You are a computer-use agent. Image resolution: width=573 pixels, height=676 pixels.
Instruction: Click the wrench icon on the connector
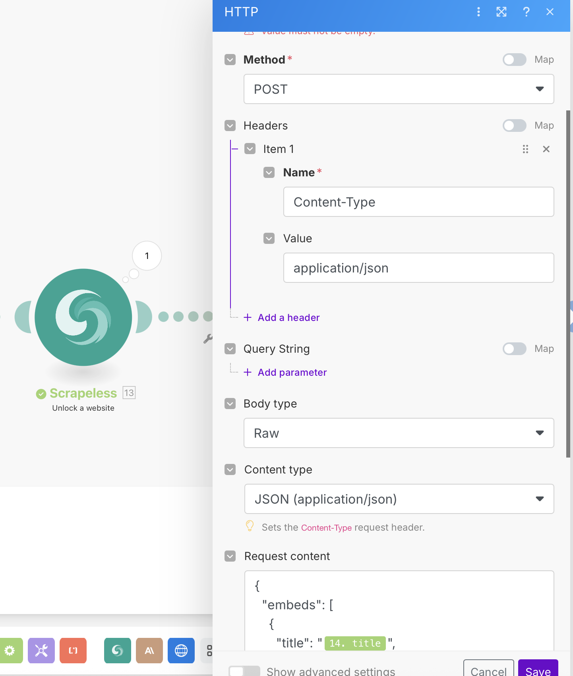click(208, 339)
